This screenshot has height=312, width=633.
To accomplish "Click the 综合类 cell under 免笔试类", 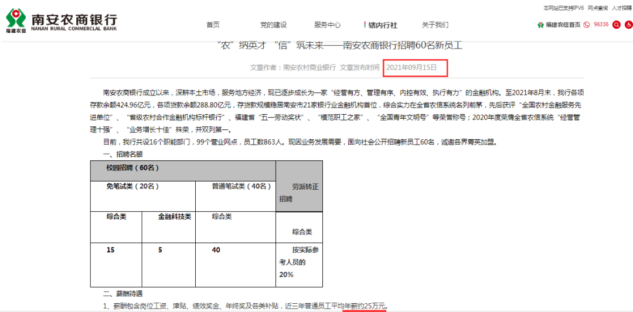I will point(116,227).
